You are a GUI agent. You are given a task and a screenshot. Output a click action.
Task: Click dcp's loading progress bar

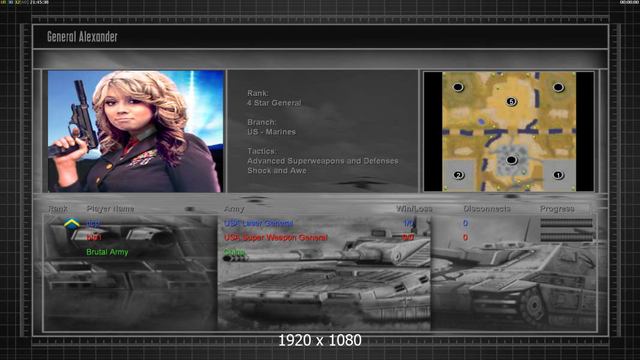coord(566,223)
